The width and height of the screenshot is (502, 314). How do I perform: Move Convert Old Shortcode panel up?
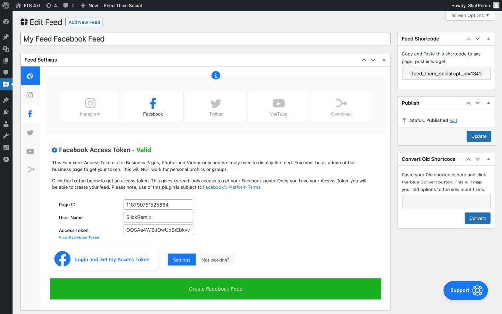[x=468, y=159]
